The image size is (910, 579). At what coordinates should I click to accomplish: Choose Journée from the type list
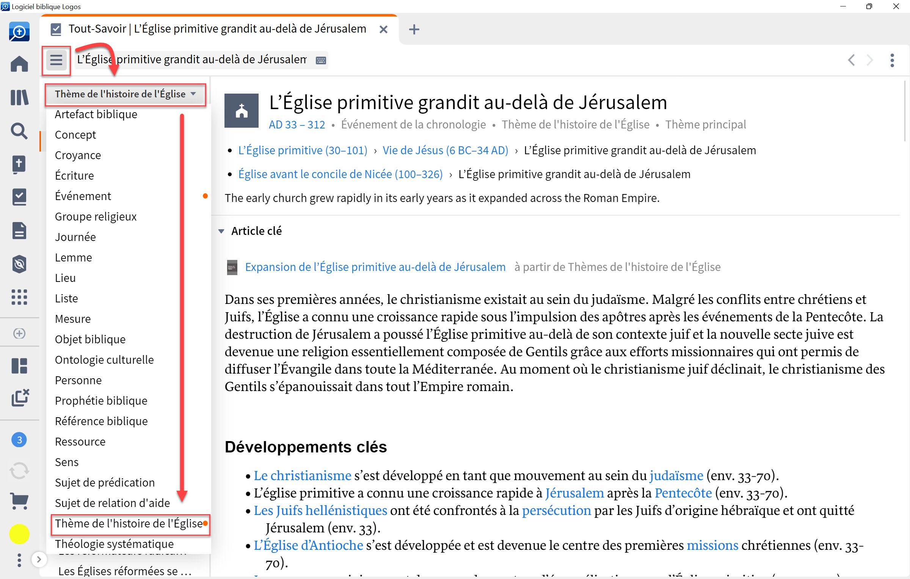pos(75,237)
